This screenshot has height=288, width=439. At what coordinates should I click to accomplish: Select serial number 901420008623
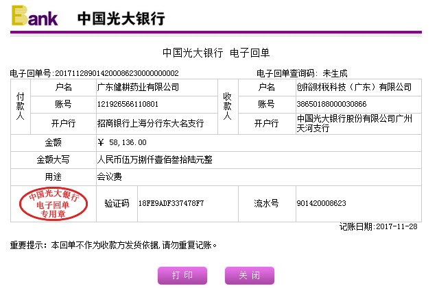(x=322, y=203)
